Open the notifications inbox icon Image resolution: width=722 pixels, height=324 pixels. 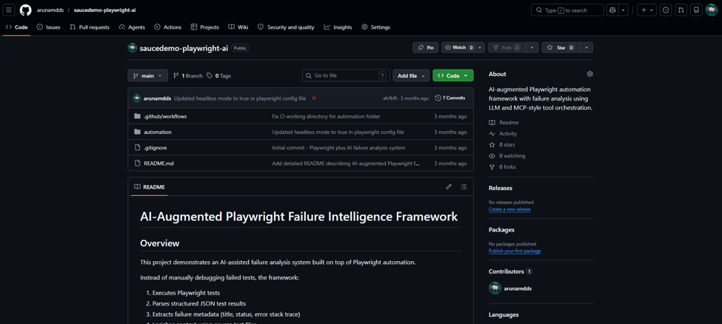(x=697, y=10)
